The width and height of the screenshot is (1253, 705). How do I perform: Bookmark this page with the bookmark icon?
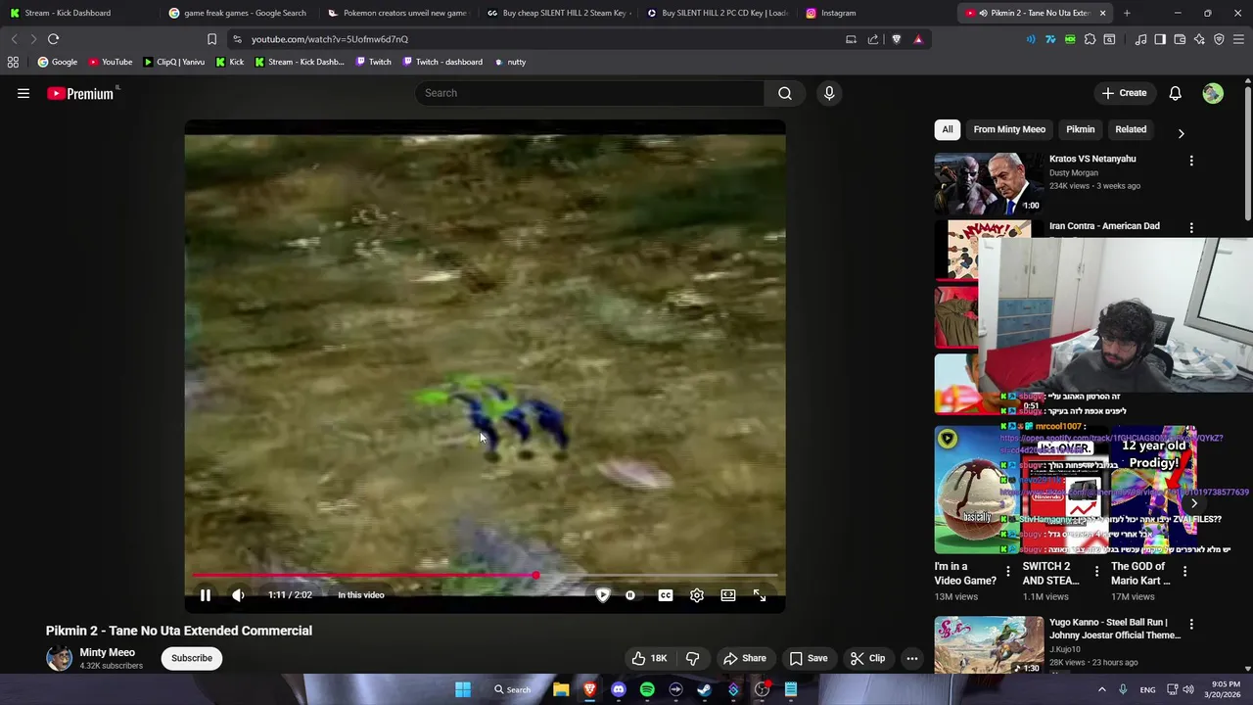coord(211,39)
